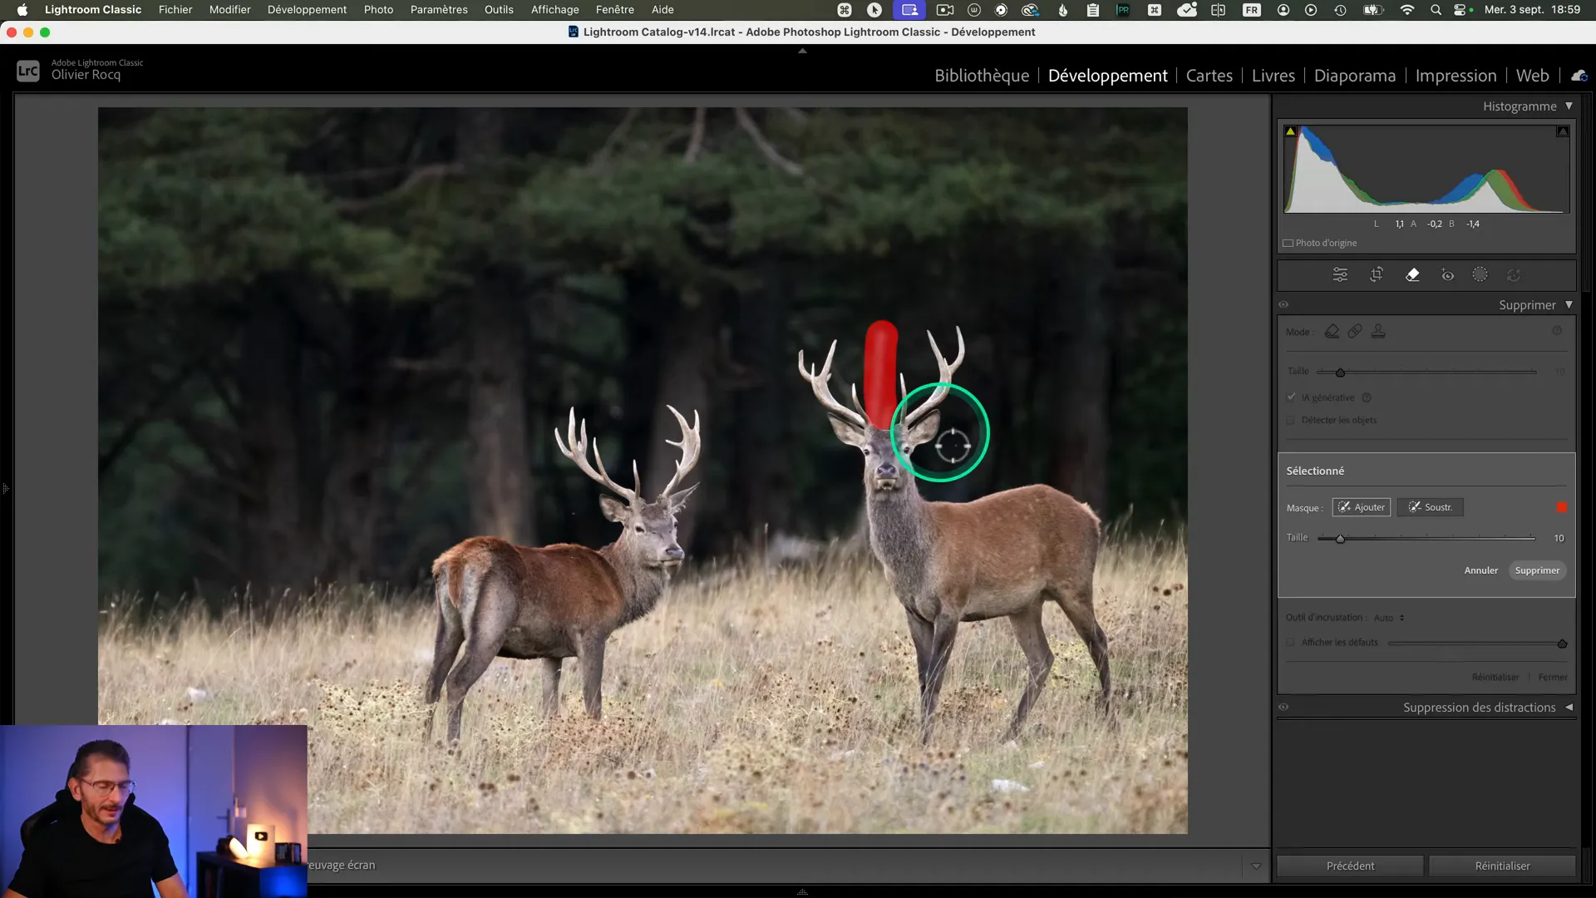Image resolution: width=1596 pixels, height=898 pixels.
Task: Open the cloud sync status icon
Action: point(1579,76)
